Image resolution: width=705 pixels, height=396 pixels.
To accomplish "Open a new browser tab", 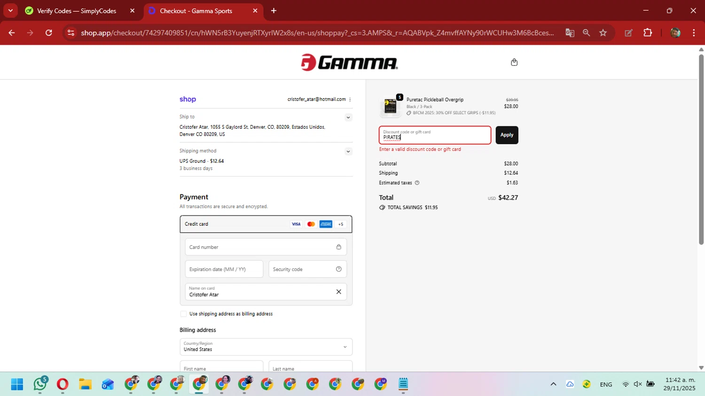I will (x=274, y=11).
